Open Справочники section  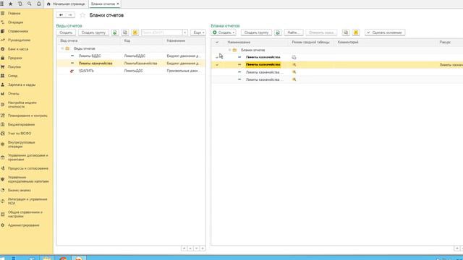[x=18, y=31]
